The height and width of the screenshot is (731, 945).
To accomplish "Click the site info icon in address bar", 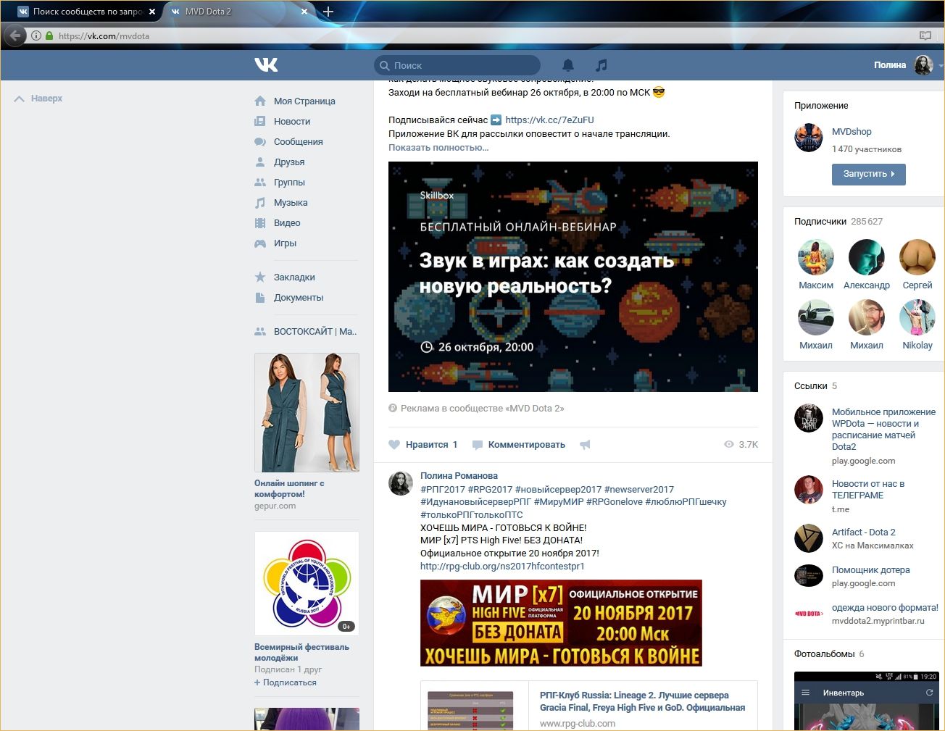I will (x=36, y=35).
